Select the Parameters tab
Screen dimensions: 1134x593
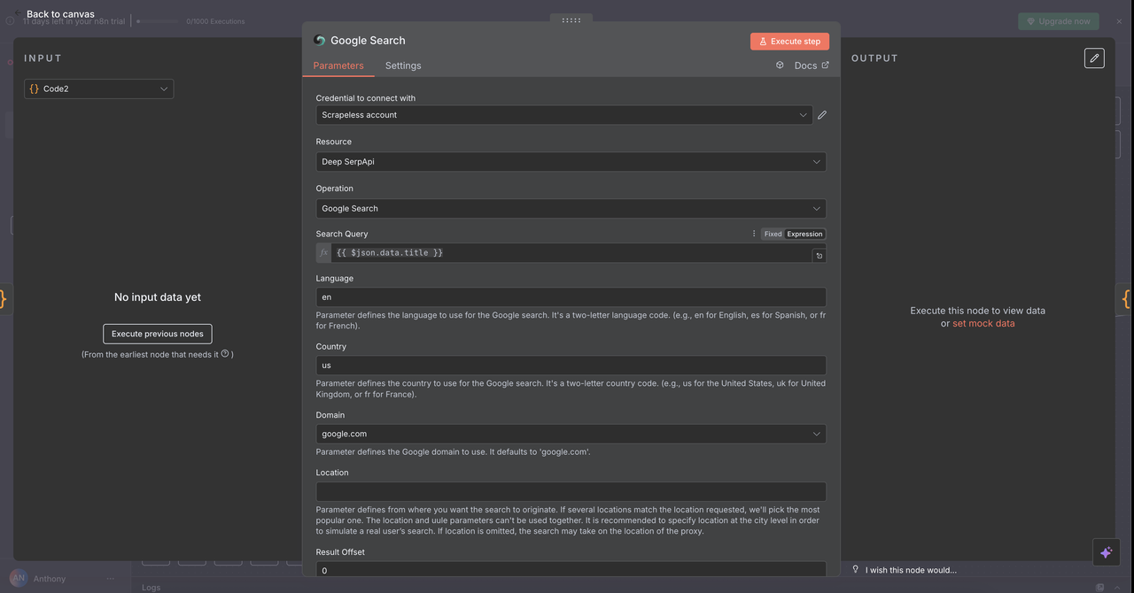[338, 65]
